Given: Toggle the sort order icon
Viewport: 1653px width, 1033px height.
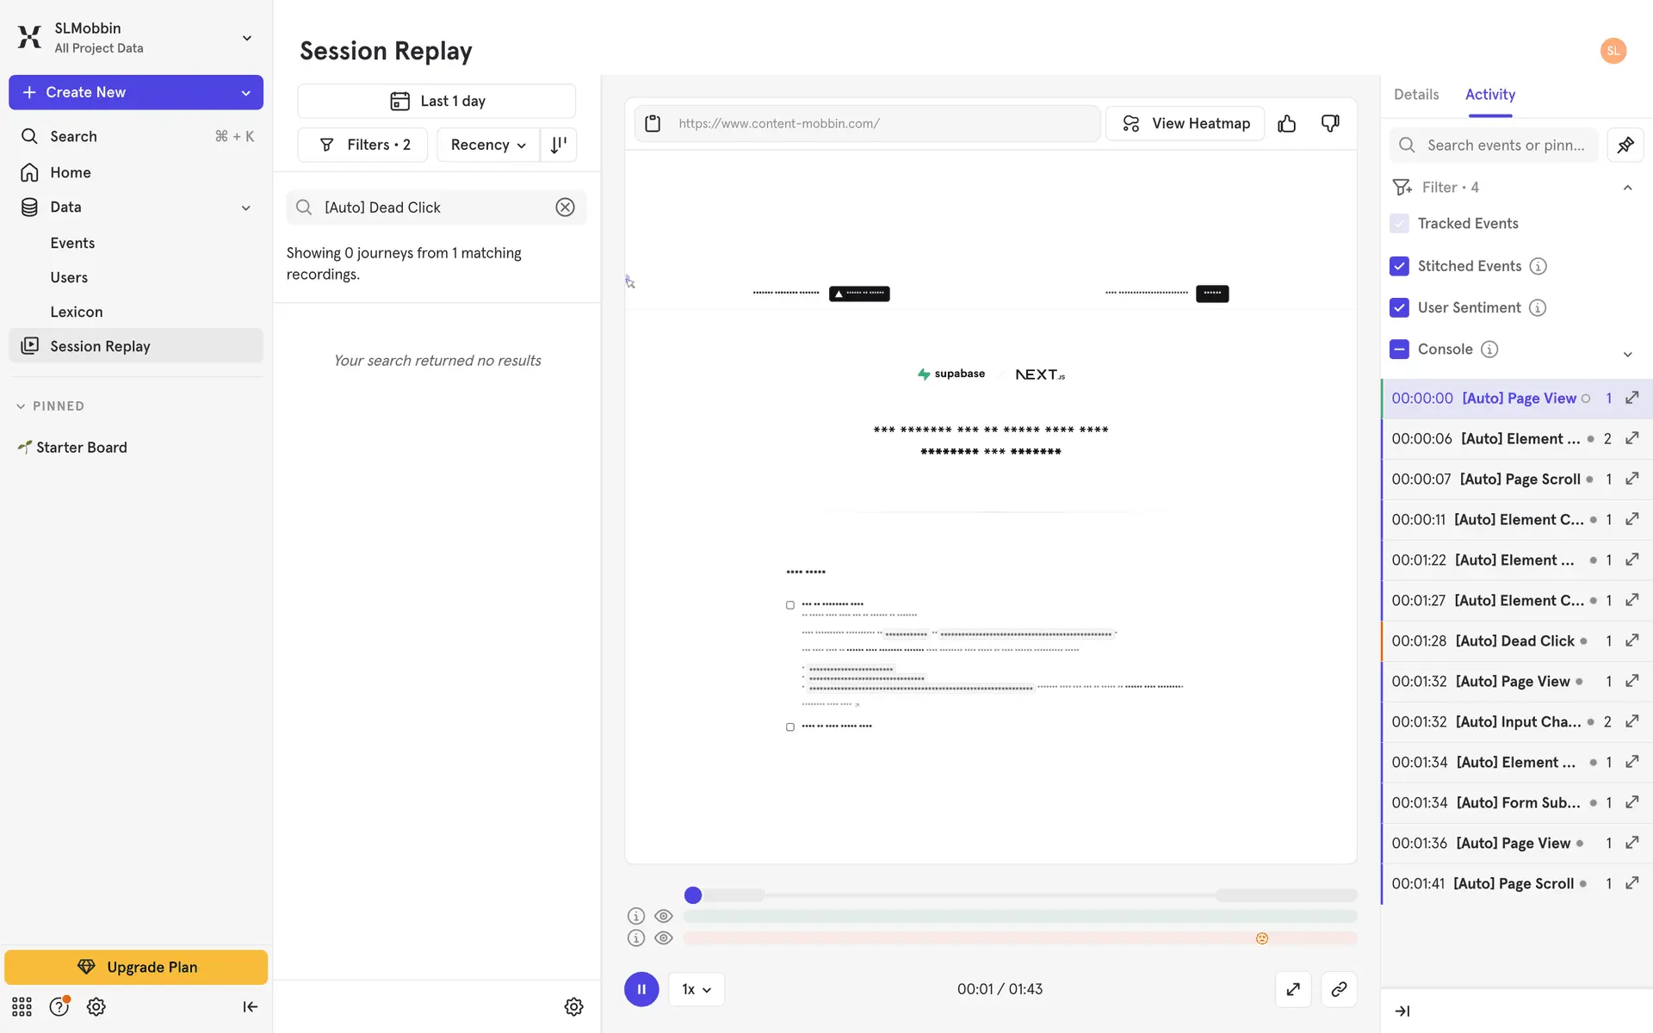Looking at the screenshot, I should coord(558,145).
